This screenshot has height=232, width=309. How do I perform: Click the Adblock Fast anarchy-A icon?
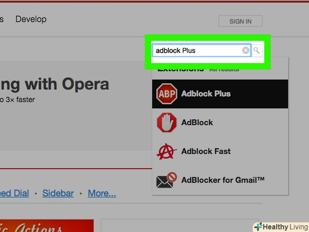[166, 151]
